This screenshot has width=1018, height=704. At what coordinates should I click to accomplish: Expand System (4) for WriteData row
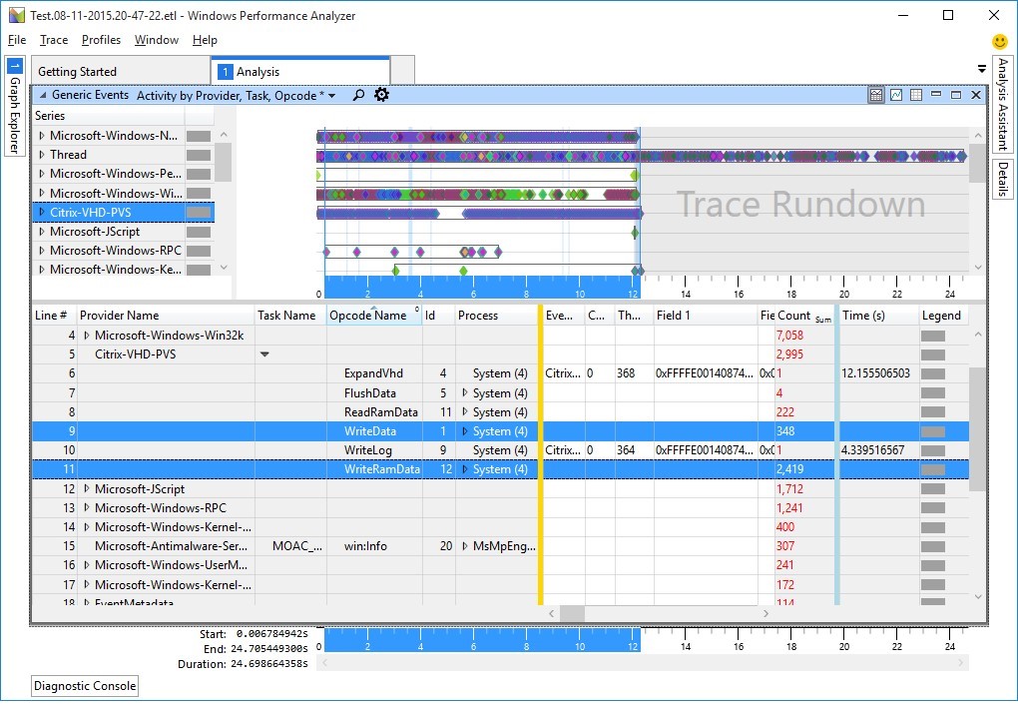[464, 431]
